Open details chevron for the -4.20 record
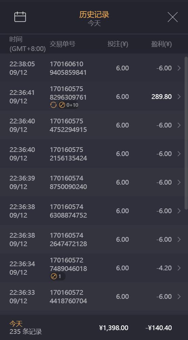This screenshot has width=188, height=340. 179,268
